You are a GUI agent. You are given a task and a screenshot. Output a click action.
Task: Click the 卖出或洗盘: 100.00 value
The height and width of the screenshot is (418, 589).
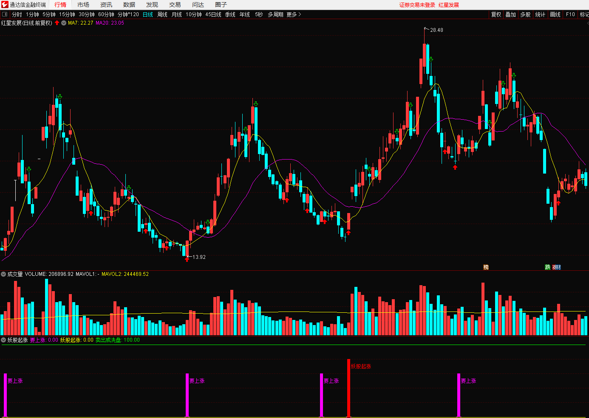(x=118, y=340)
